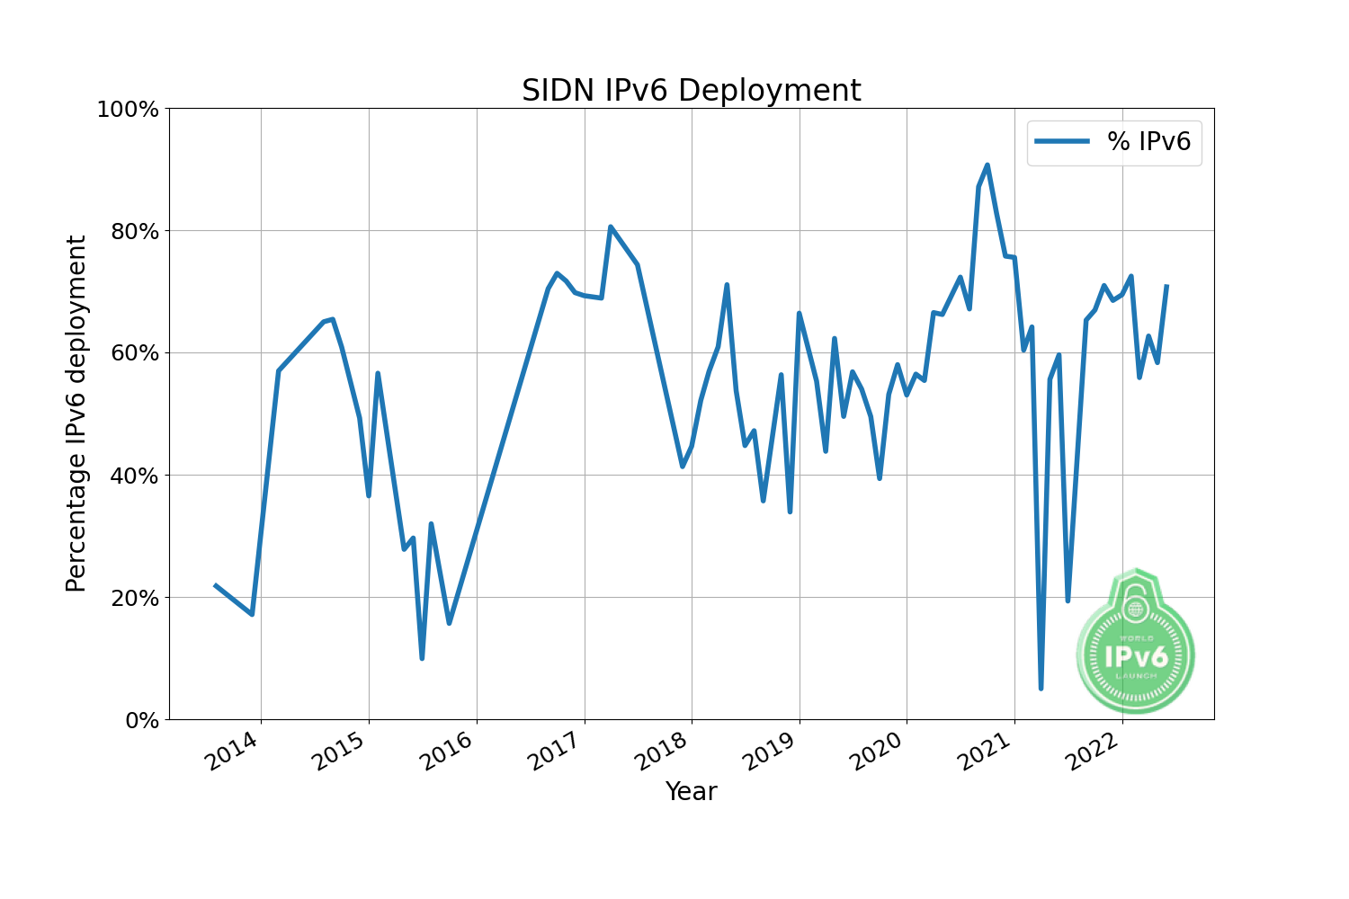Click the "Percentage IPv6 deployment" y-axis label
This screenshot has height=899, width=1349.
tap(76, 414)
